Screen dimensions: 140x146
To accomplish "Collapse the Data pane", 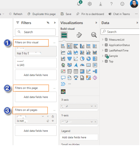I will click(137, 23).
